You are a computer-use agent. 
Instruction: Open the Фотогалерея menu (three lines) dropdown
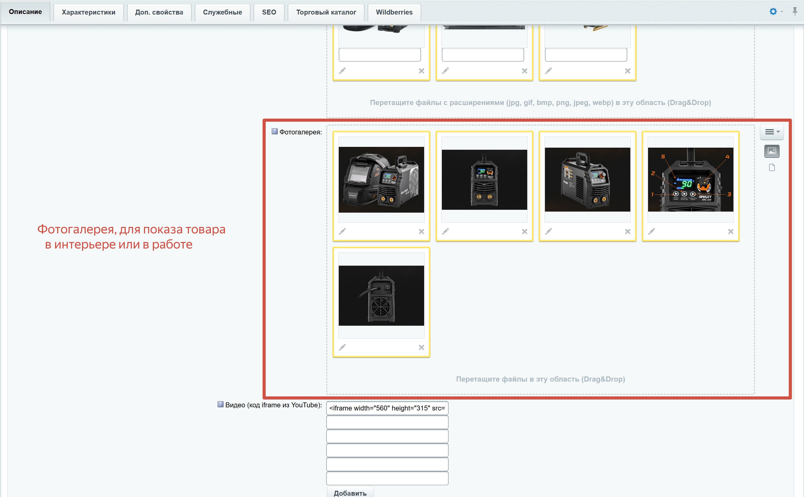(x=771, y=132)
